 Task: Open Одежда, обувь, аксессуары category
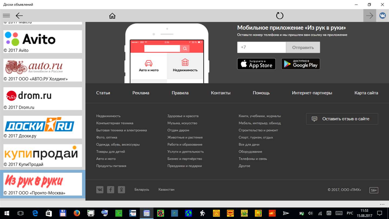coord(118,144)
